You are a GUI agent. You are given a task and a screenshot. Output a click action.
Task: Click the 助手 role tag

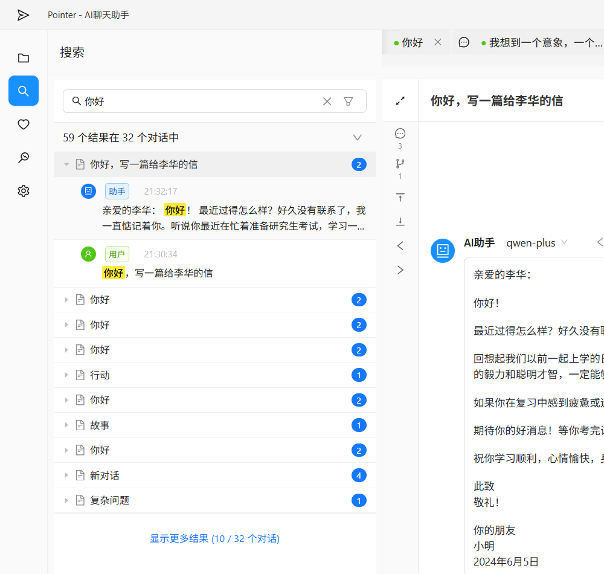coord(117,192)
